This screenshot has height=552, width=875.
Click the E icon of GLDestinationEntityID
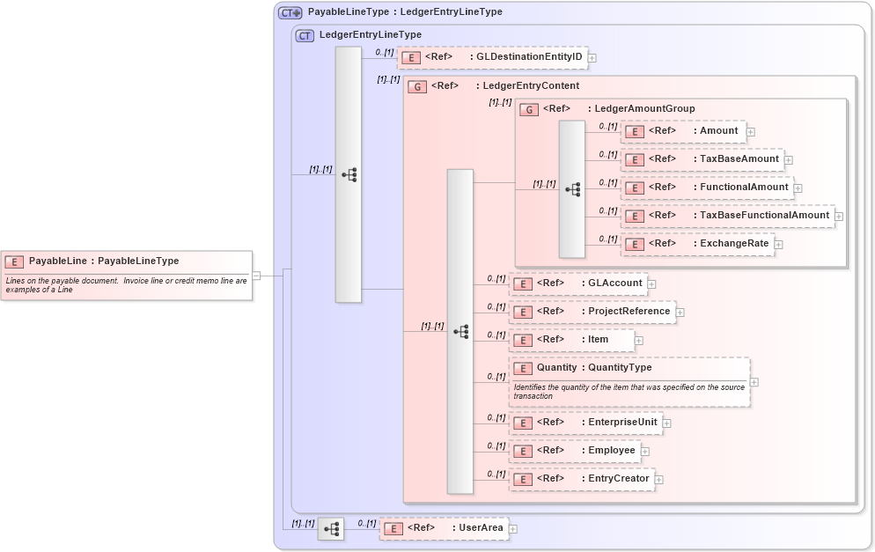pos(409,57)
